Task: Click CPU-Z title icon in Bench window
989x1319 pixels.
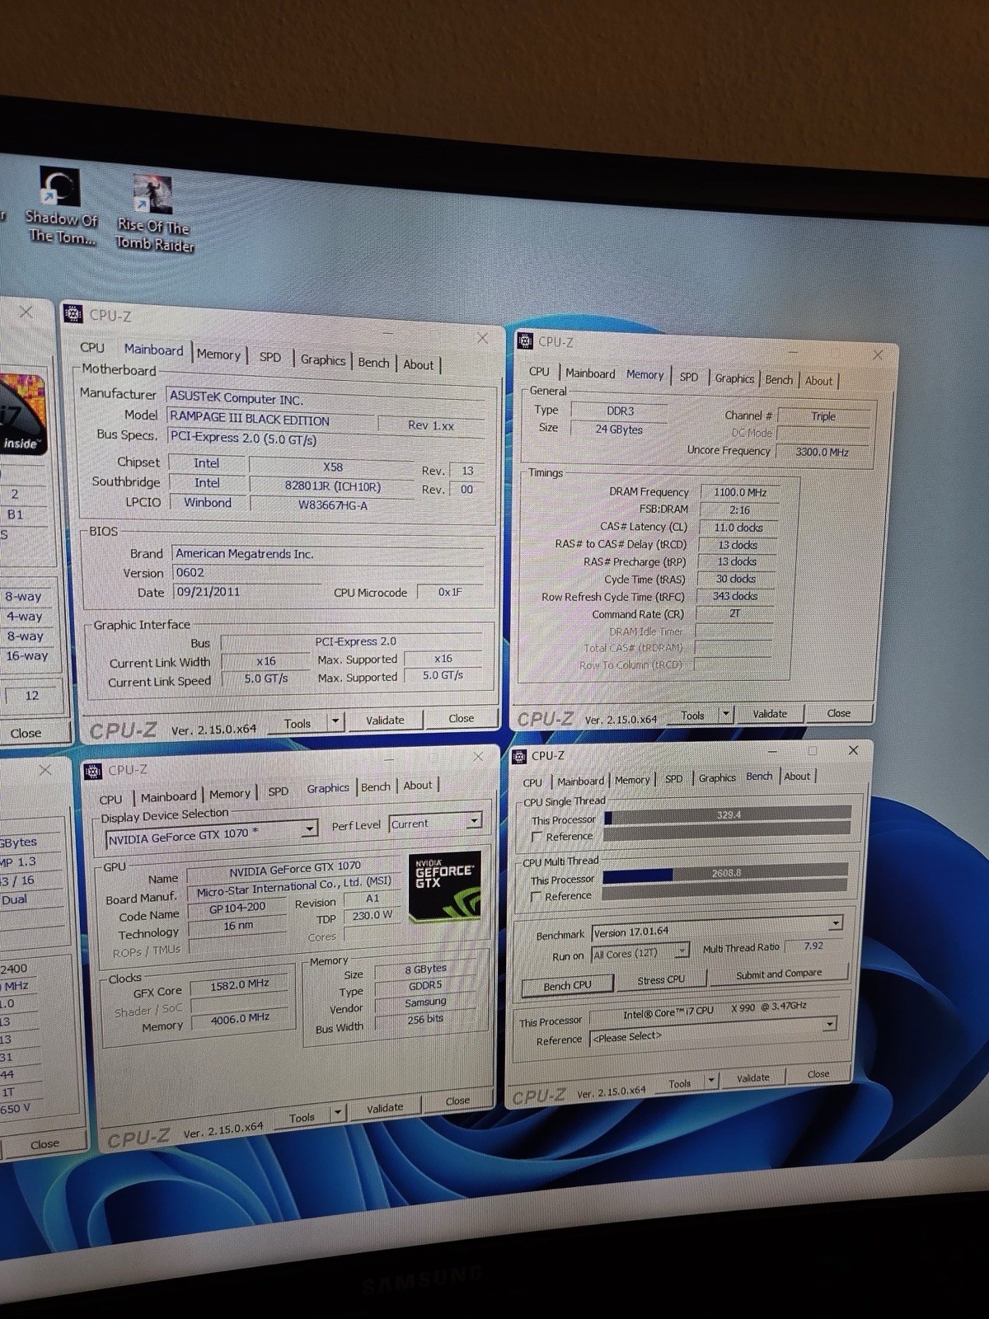Action: 519,756
